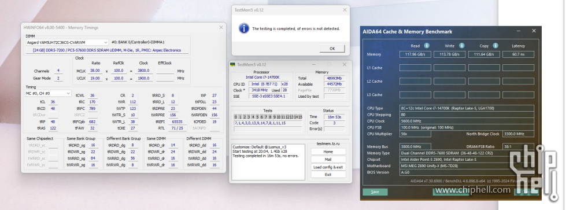Click the Save button in AIDA64
The width and height of the screenshot is (566, 210).
coord(375,192)
